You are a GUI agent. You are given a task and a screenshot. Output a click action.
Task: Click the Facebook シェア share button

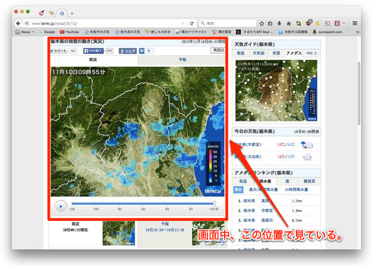point(129,51)
